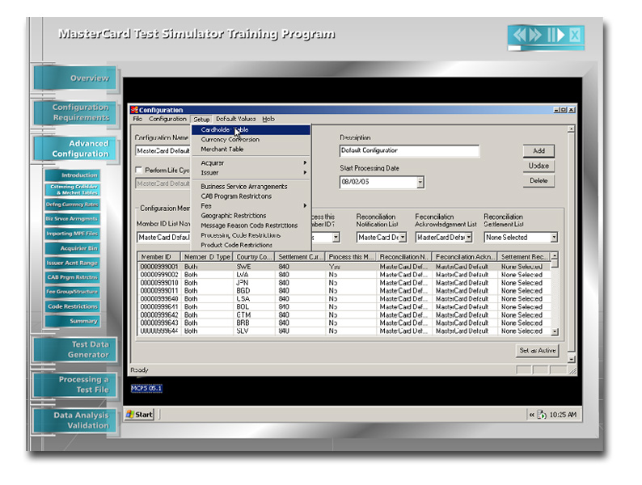Go to Code Restrictions lesson
The width and height of the screenshot is (642, 485).
click(73, 306)
